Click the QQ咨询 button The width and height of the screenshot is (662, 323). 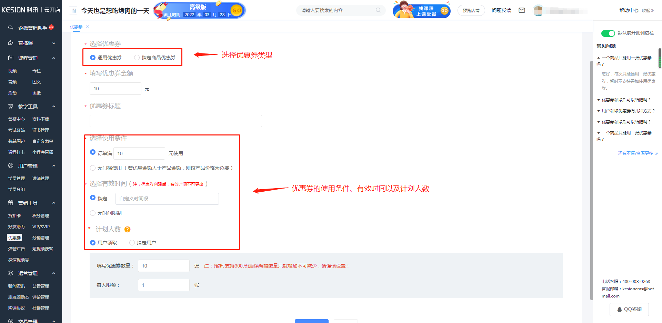[629, 310]
